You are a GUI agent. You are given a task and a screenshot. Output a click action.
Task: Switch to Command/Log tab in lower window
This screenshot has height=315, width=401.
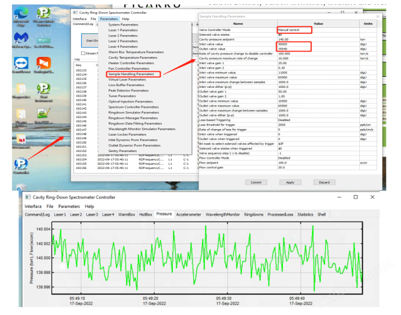(38, 214)
